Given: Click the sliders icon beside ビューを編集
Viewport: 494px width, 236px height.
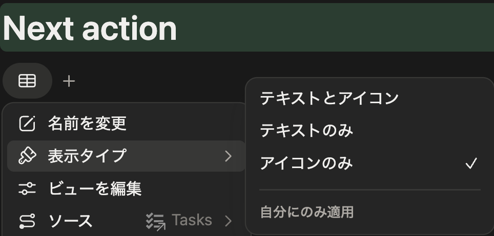Looking at the screenshot, I should [x=27, y=188].
